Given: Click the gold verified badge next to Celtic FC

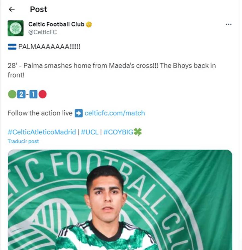Looking at the screenshot, I should (x=88, y=24).
